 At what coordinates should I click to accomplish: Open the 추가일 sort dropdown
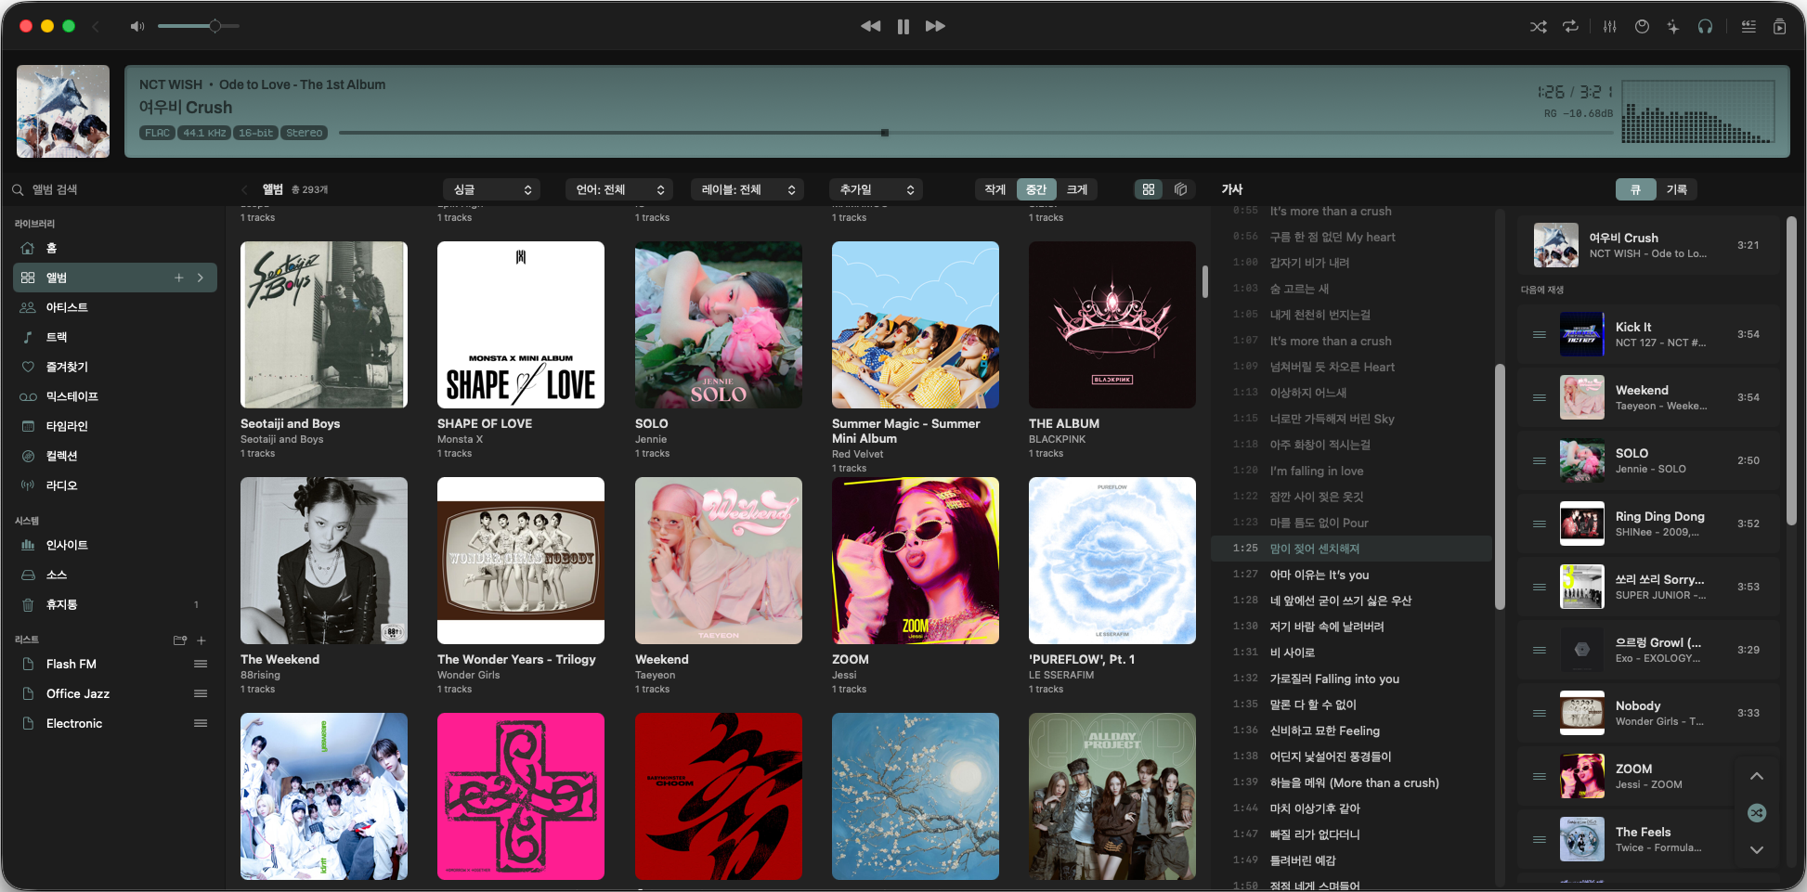(876, 189)
